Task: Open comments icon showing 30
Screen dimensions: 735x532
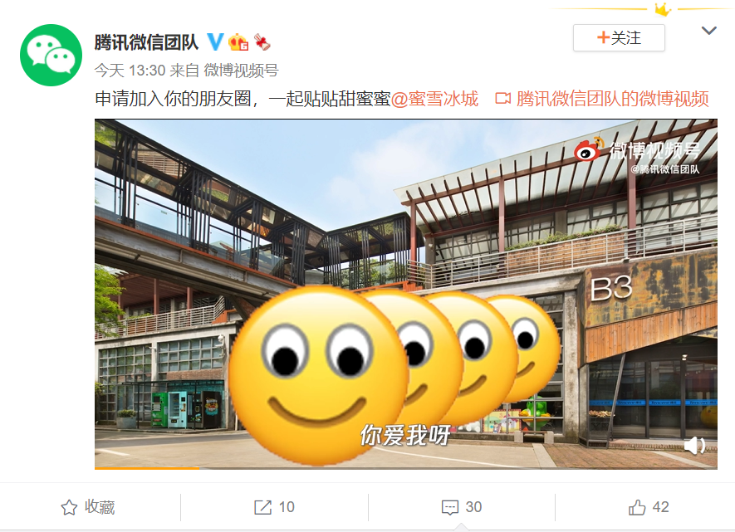Action: click(x=450, y=508)
